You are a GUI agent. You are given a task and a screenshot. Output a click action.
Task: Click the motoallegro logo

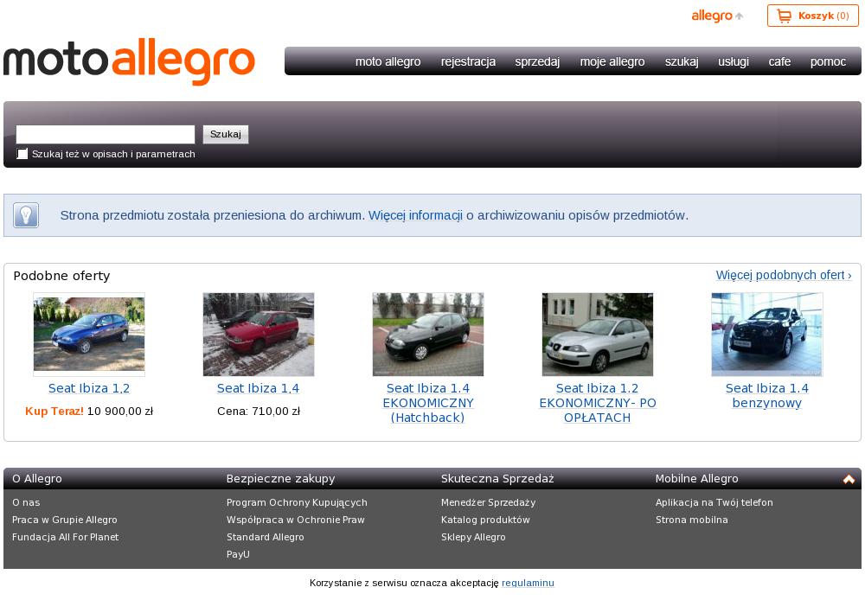(129, 61)
